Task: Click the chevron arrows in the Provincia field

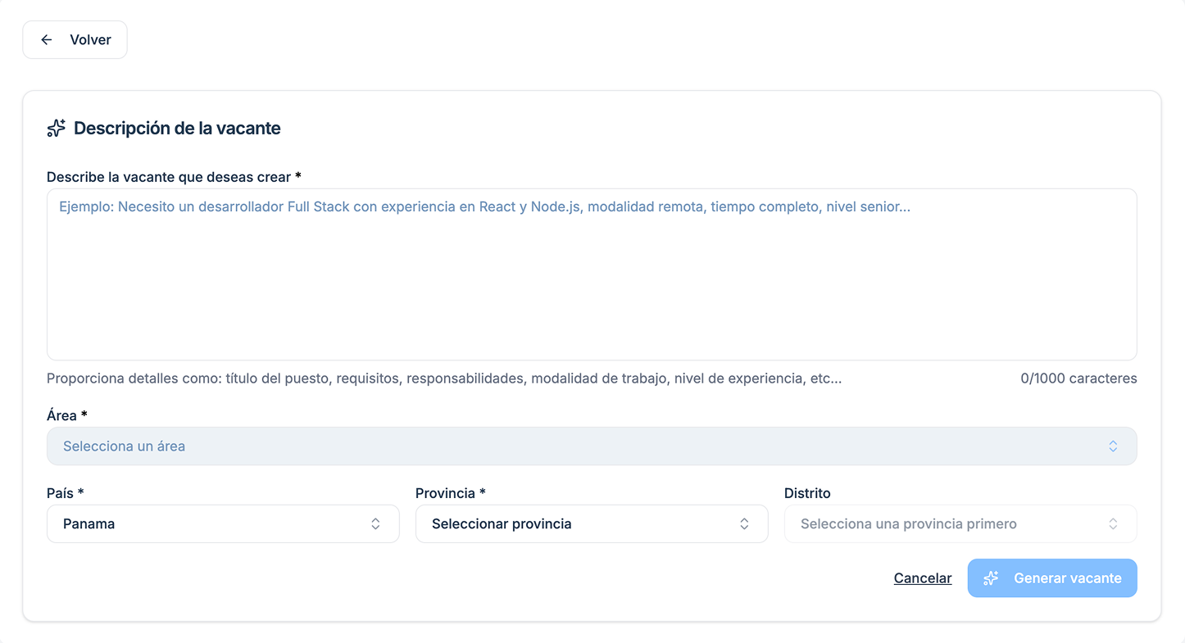Action: pyautogui.click(x=744, y=524)
